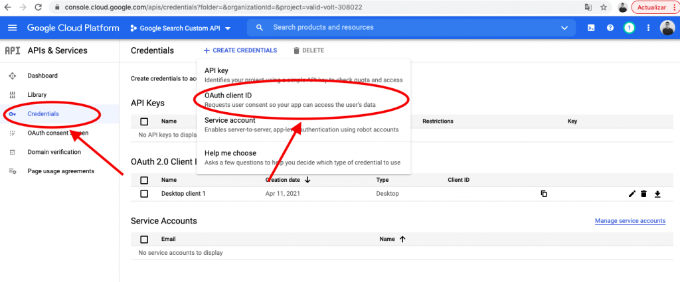The image size is (680, 282).
Task: Click the Page usage agreements sidebar icon
Action: pos(12,171)
